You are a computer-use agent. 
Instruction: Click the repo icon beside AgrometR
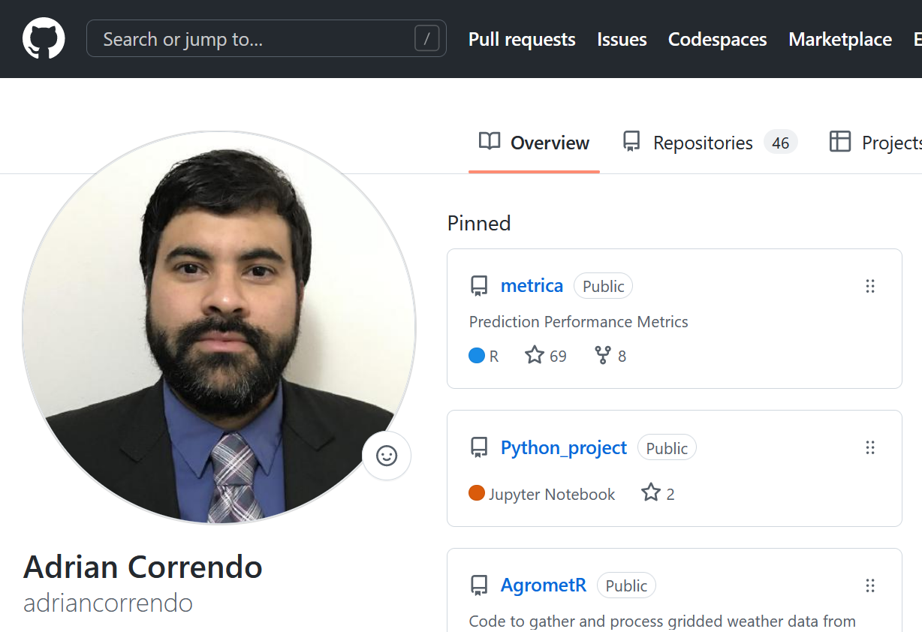(478, 585)
